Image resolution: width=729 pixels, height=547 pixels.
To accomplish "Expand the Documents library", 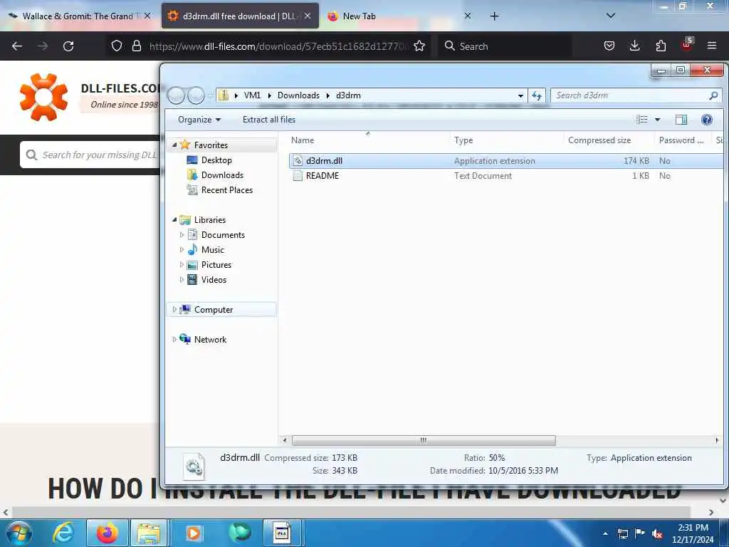I will click(182, 234).
